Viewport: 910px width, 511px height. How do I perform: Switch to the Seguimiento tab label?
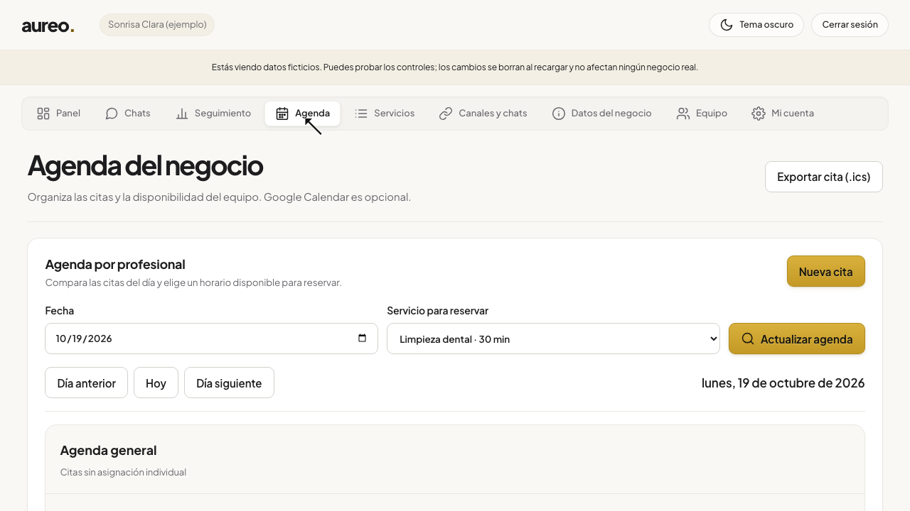(x=223, y=114)
